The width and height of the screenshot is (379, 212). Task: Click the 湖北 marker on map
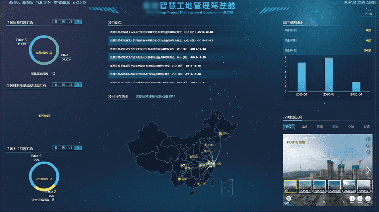(200, 165)
